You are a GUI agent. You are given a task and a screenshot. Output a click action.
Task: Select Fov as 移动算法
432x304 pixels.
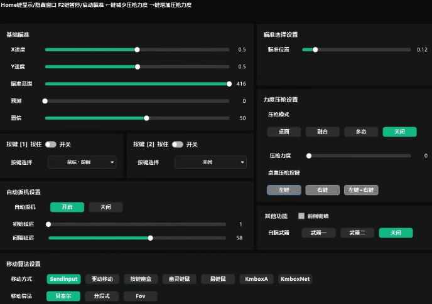pyautogui.click(x=140, y=296)
